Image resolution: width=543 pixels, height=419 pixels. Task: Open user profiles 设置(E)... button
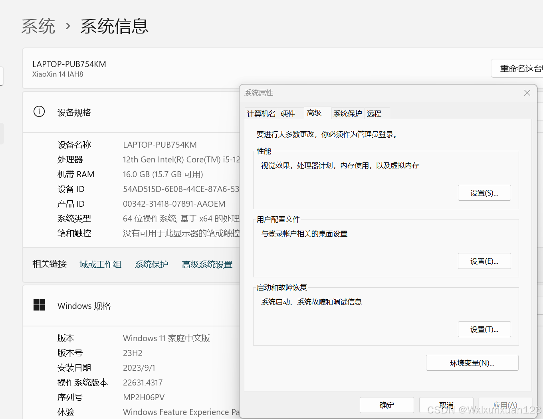pos(484,261)
